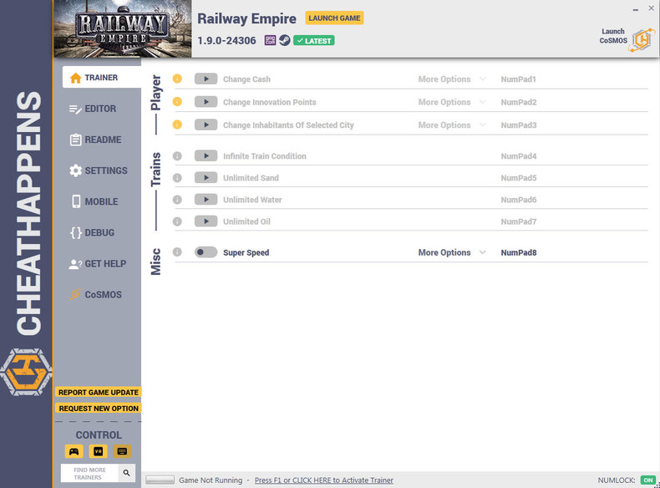Open the TRAINER tab
The height and width of the screenshot is (488, 660).
[x=102, y=78]
